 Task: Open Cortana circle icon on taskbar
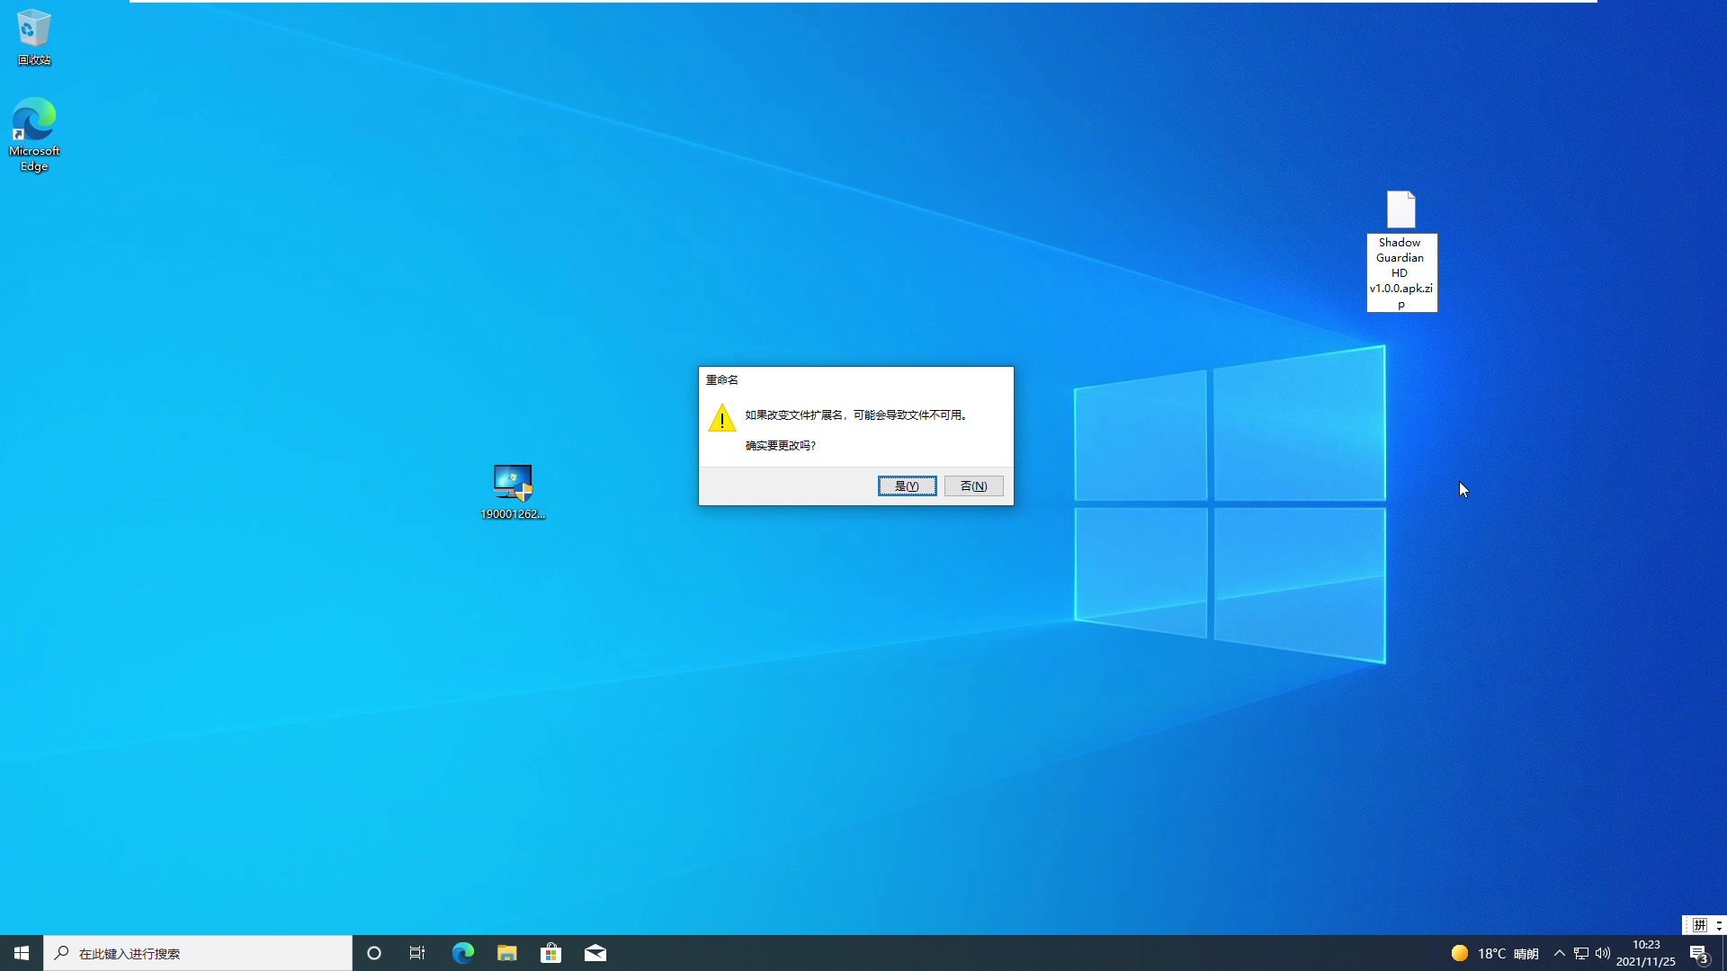tap(374, 953)
